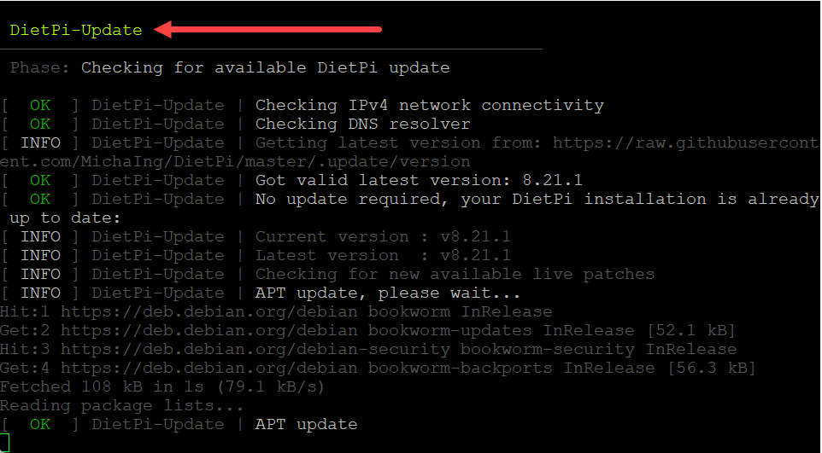The image size is (822, 453).
Task: Click the OK status beside Checking IPv4 network connectivity
Action: click(x=40, y=105)
